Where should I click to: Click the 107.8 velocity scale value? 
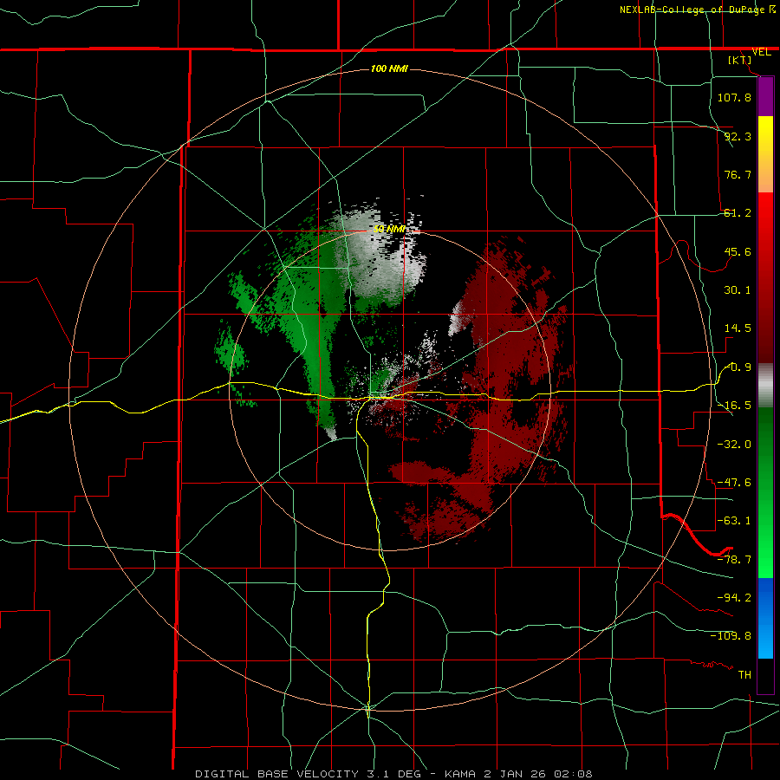pos(734,97)
